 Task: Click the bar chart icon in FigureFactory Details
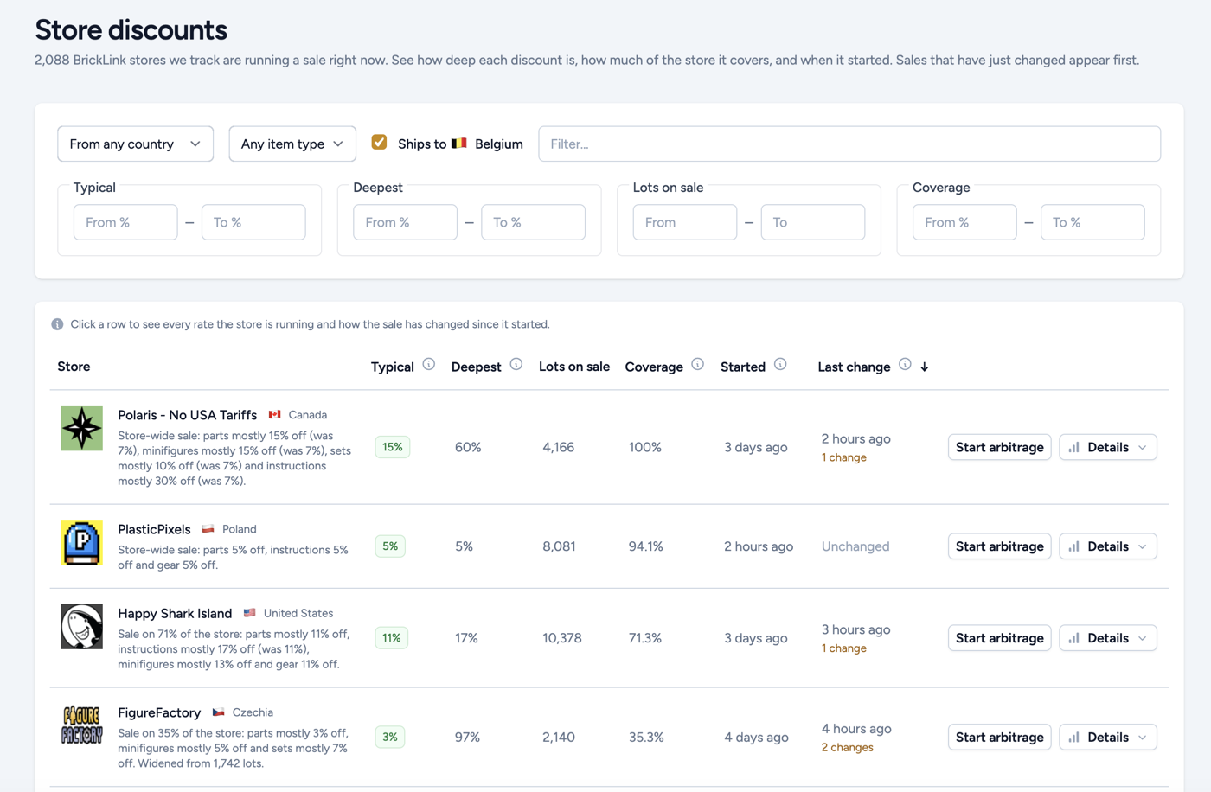pos(1074,738)
